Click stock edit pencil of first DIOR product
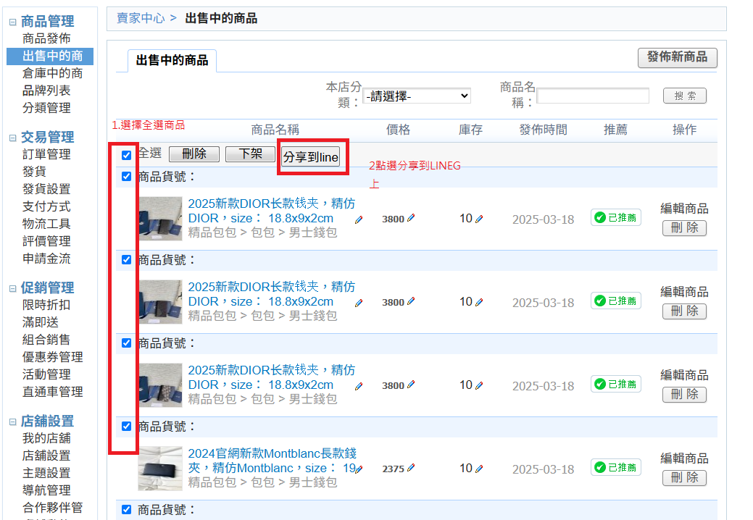Screen dimensions: 753x520 479,219
